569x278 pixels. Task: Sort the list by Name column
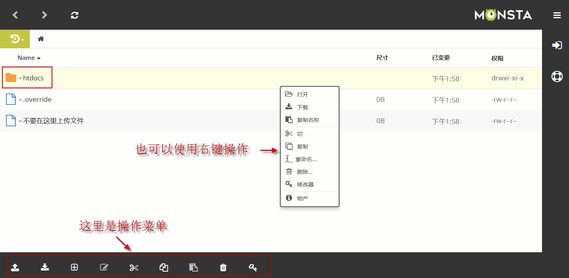click(x=29, y=58)
